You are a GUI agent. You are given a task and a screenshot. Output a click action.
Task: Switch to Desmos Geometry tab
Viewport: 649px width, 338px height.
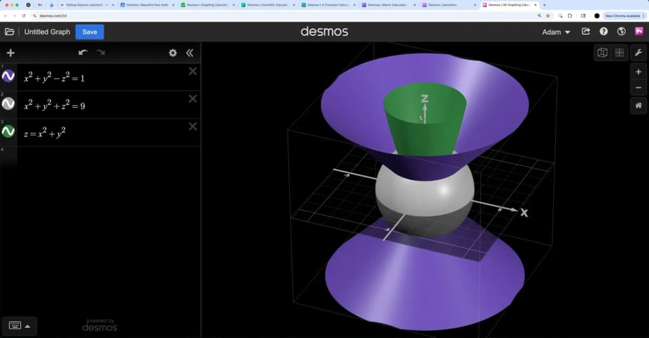coord(447,5)
